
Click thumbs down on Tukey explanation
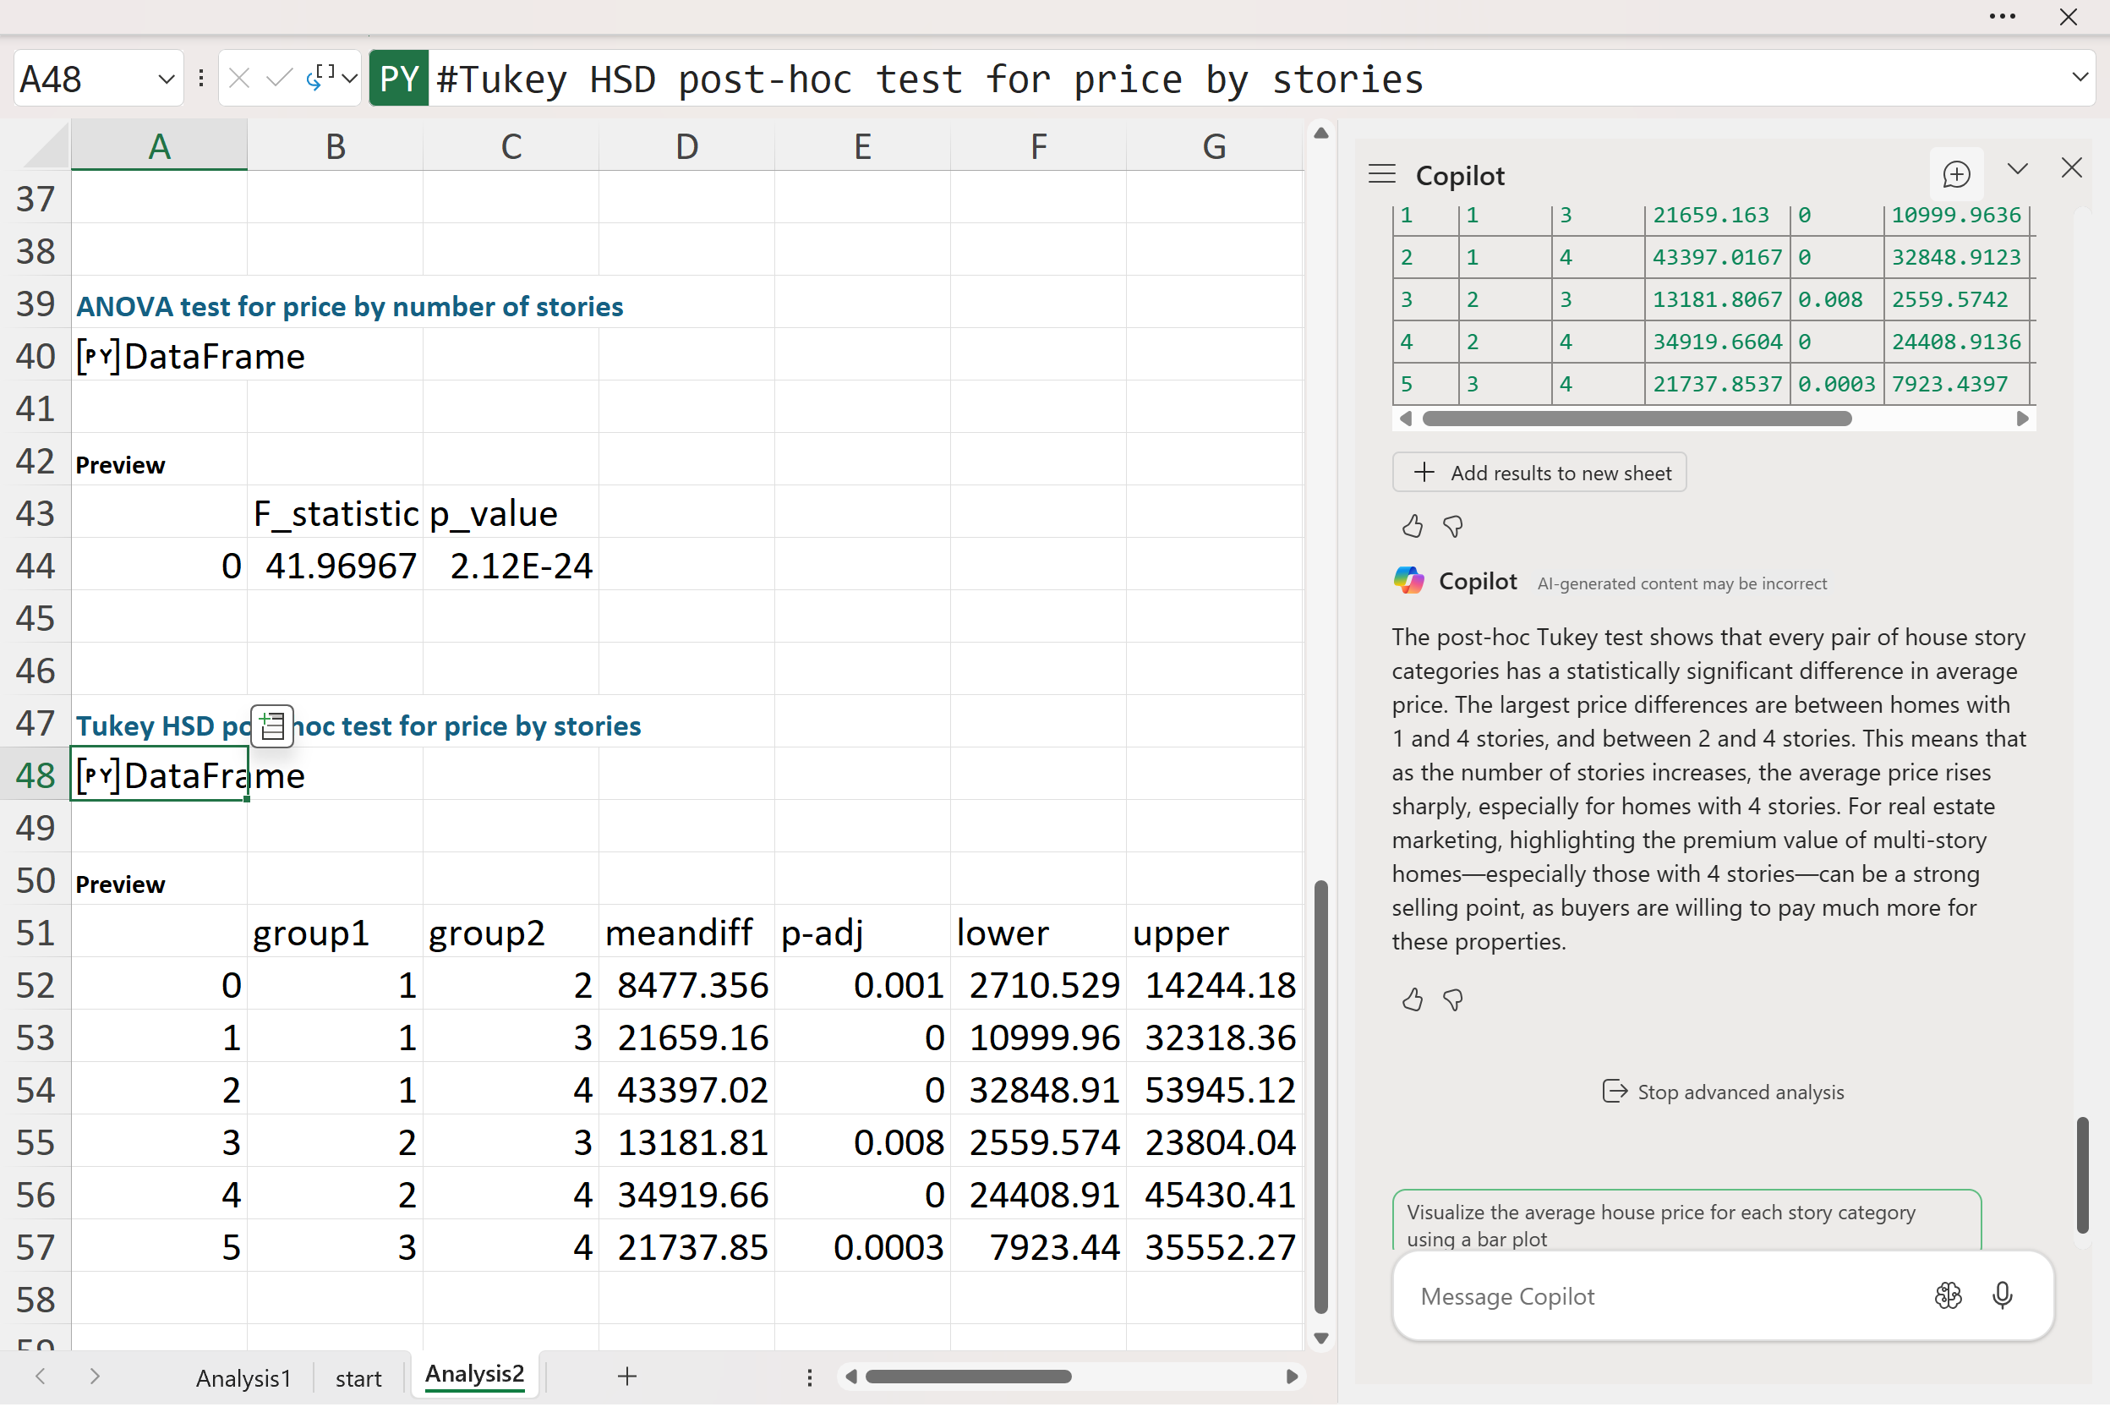click(x=1453, y=999)
